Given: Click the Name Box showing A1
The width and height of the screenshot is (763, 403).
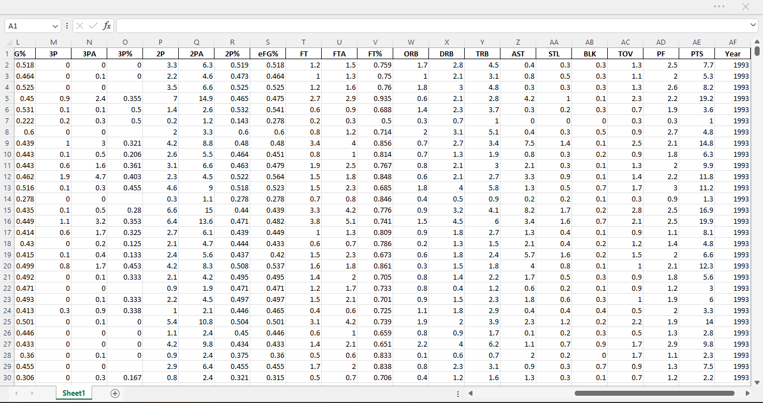Looking at the screenshot, I should (28, 26).
